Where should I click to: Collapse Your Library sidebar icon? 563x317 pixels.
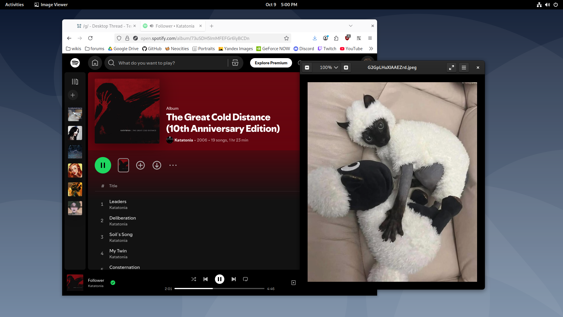tap(75, 82)
